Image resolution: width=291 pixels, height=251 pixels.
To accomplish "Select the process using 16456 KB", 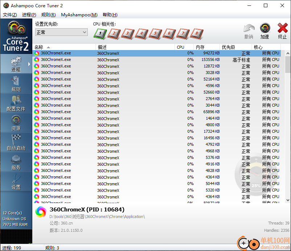I will (x=157, y=138).
